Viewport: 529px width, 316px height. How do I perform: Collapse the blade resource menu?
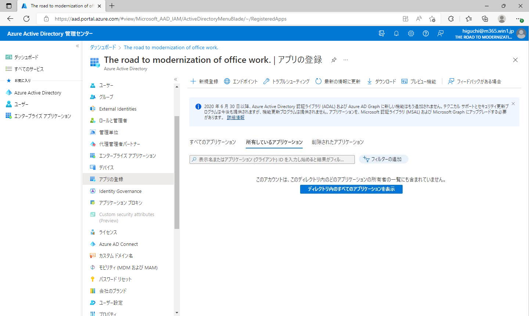point(176,79)
